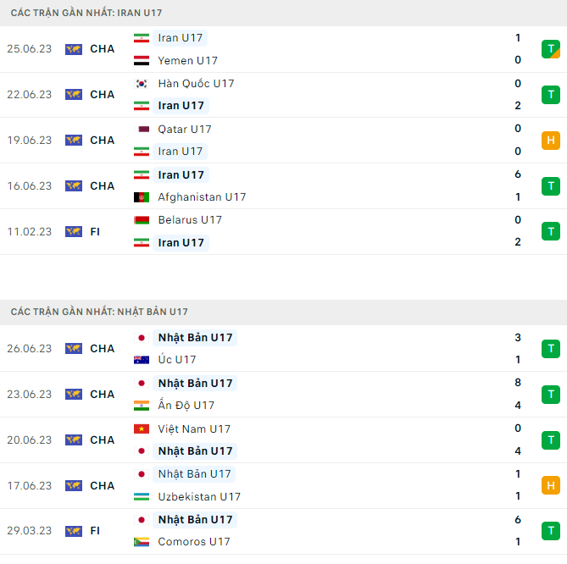Click the CHA label on 16.06.23 match

[102, 186]
